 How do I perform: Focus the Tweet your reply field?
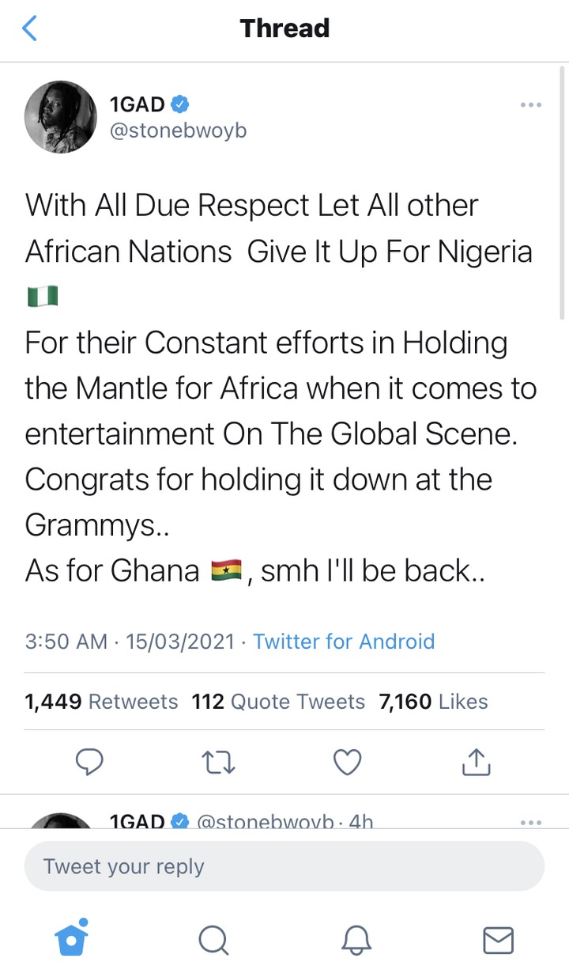click(x=284, y=866)
